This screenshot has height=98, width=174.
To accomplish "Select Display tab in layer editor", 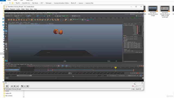I will pos(125,50).
